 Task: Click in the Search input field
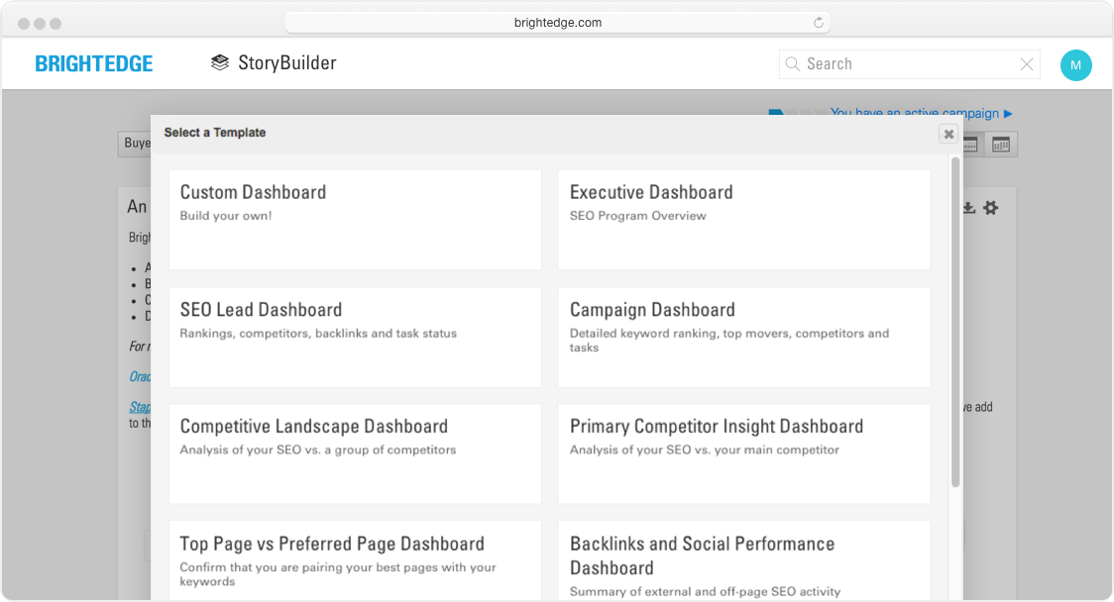pos(907,64)
